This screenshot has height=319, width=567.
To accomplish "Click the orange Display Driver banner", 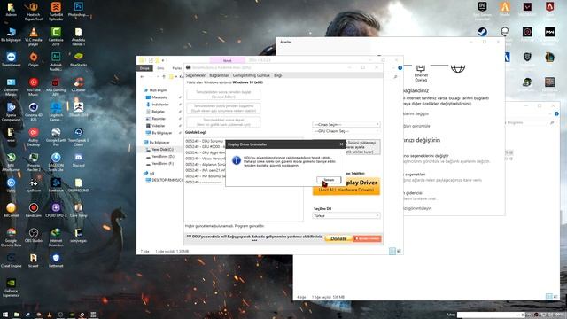I will (x=346, y=186).
